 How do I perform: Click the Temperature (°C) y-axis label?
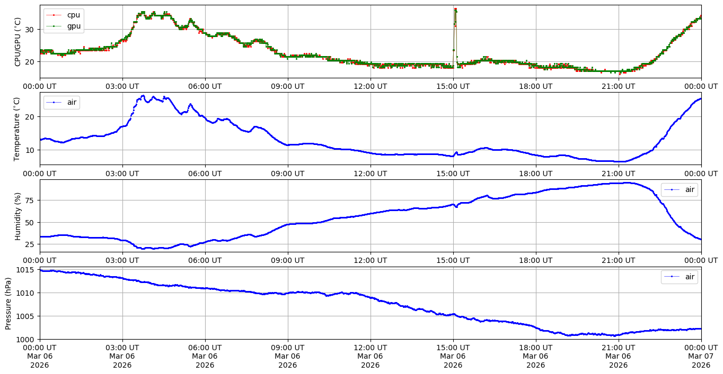[17, 129]
